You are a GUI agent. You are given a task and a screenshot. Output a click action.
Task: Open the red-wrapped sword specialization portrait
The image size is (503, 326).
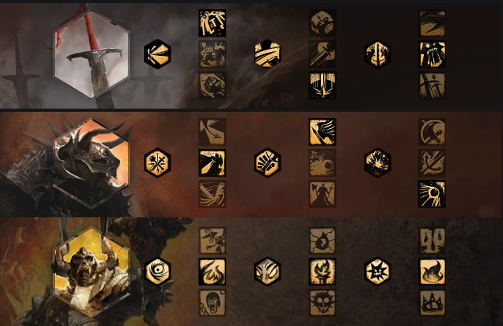91,54
